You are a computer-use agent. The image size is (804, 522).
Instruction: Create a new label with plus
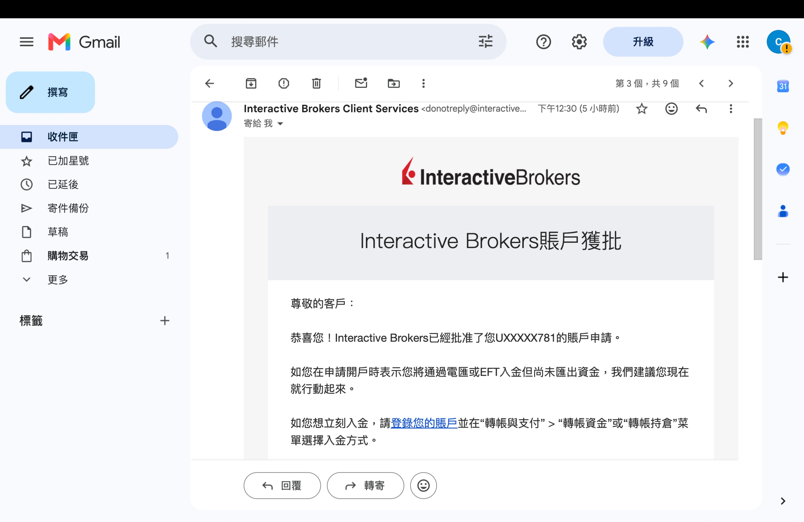click(164, 321)
